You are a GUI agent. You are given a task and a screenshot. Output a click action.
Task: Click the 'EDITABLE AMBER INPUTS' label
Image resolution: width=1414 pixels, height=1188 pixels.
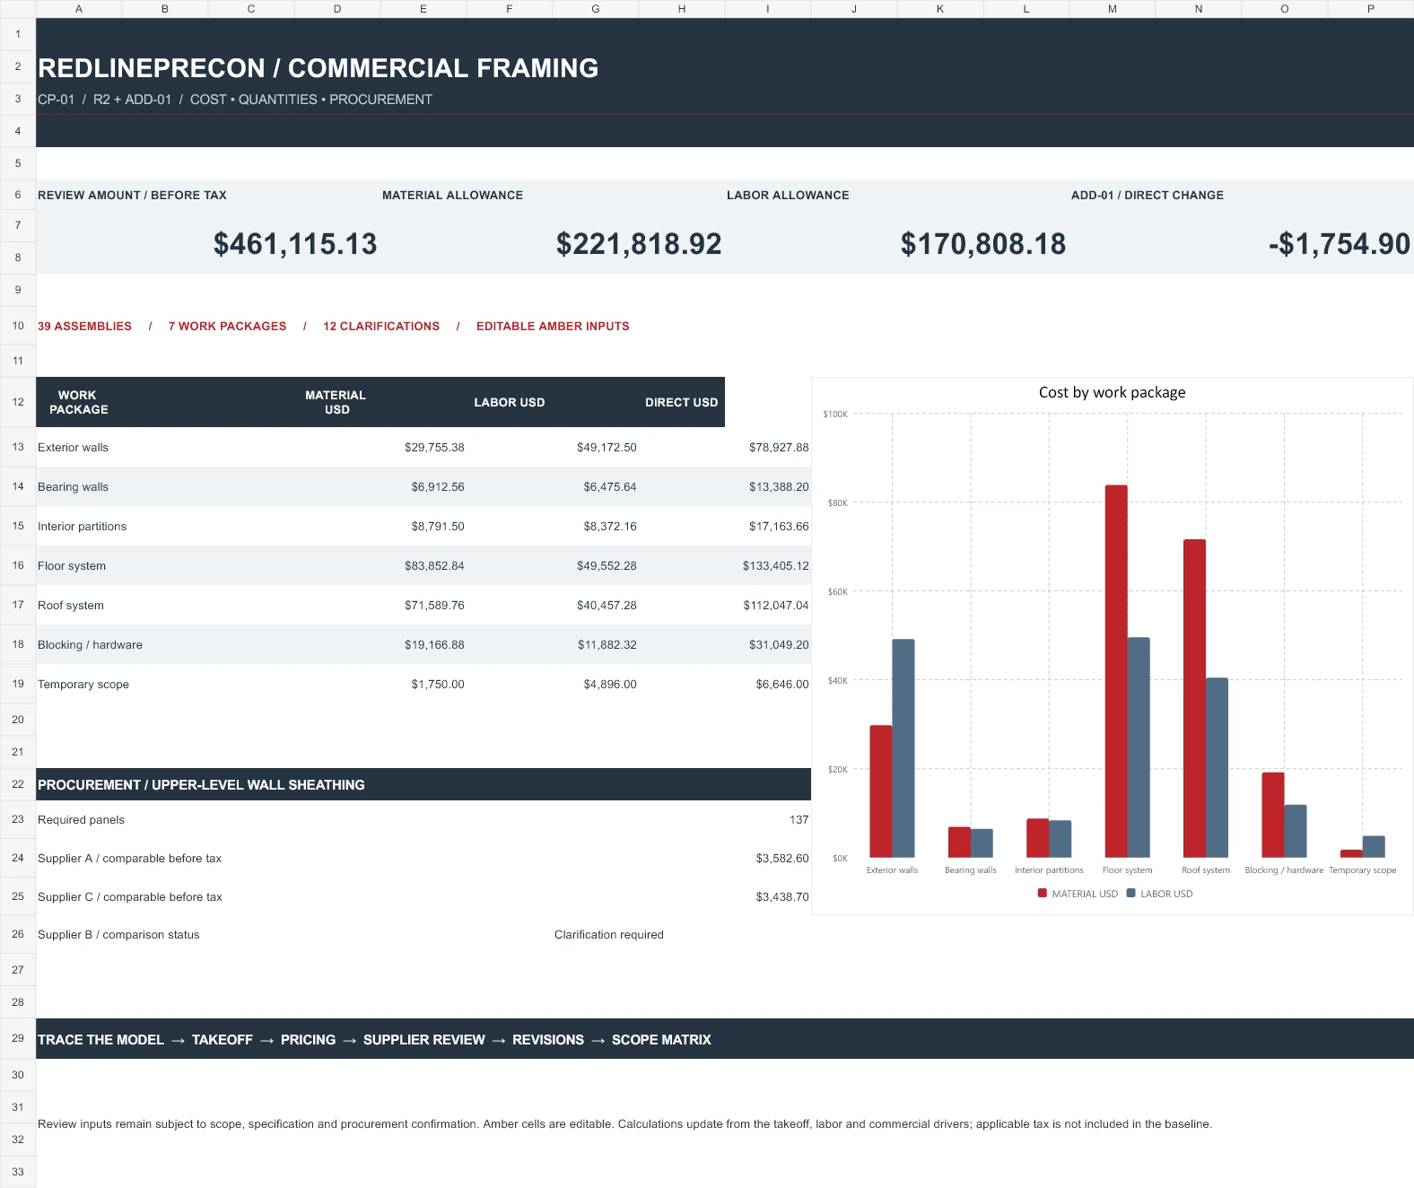click(553, 327)
